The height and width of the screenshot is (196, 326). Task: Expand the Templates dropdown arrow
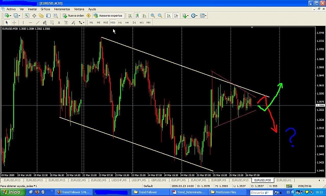pos(206,16)
